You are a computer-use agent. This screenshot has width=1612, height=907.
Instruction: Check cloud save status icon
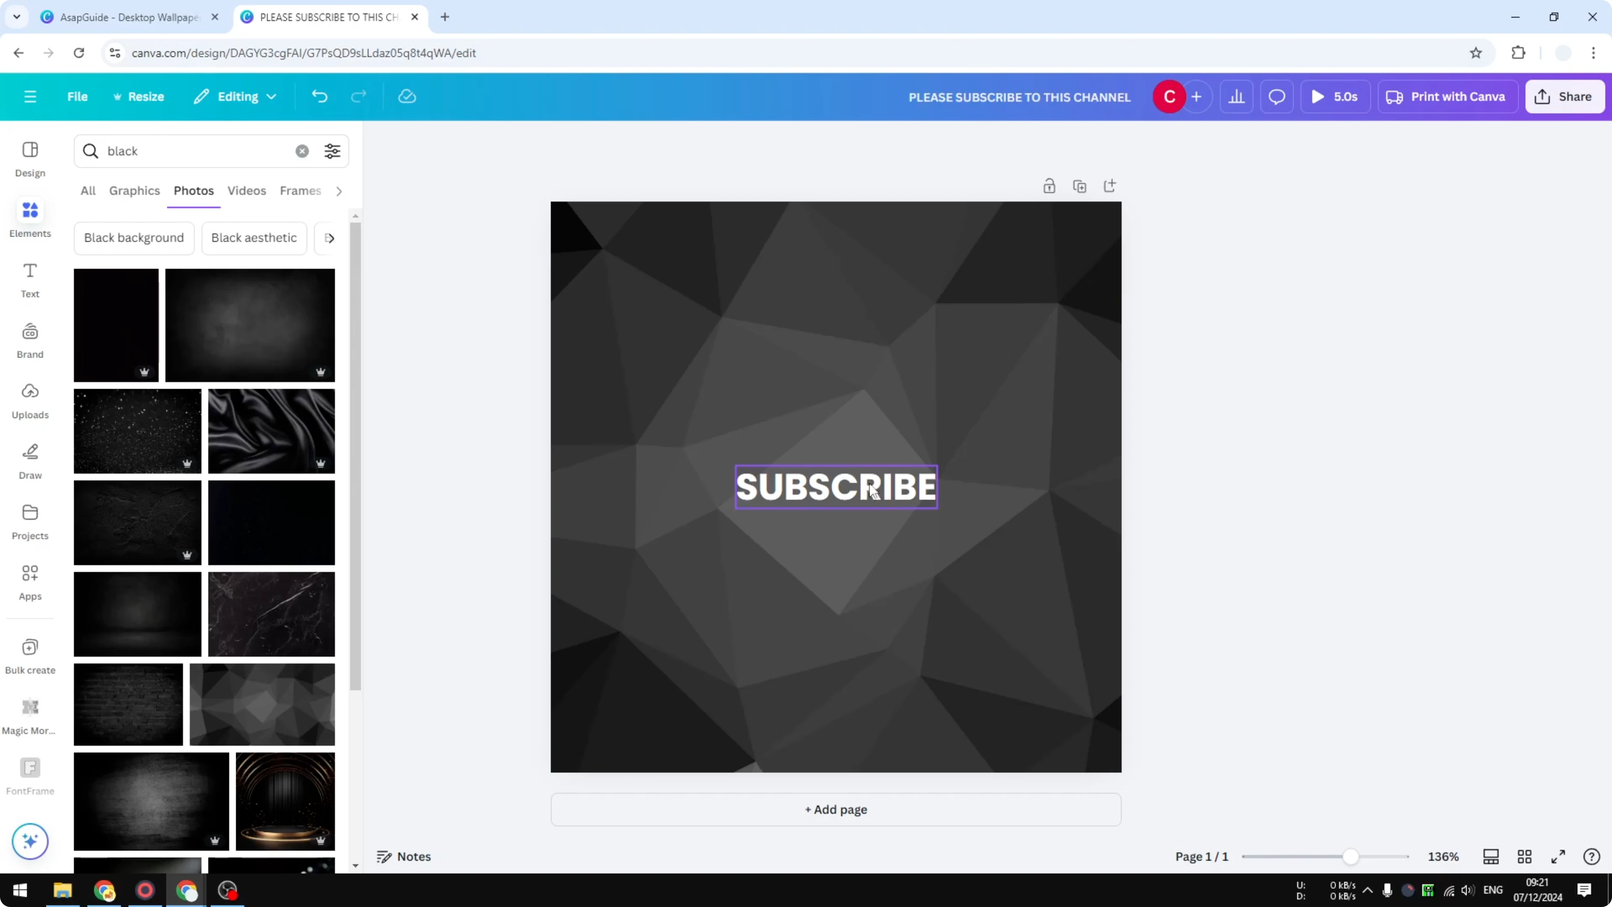[x=407, y=96]
